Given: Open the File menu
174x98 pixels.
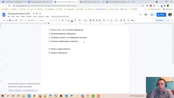Looking at the screenshot, I should click(9, 16).
